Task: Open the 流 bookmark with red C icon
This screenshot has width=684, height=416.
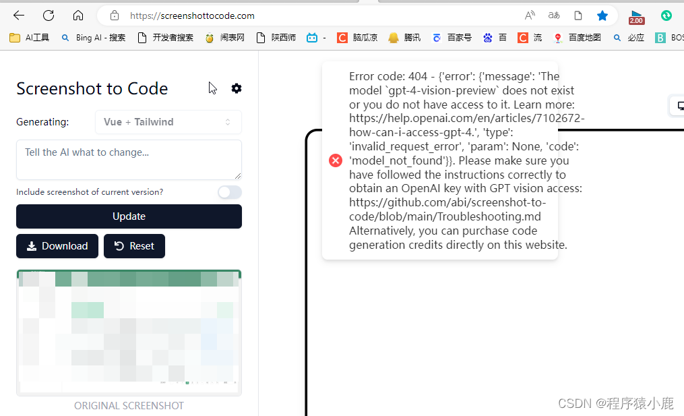Action: point(530,38)
